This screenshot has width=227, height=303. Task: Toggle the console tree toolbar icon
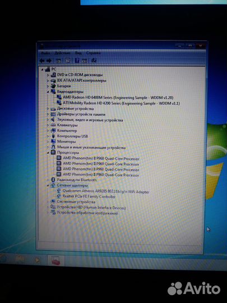click(58, 61)
